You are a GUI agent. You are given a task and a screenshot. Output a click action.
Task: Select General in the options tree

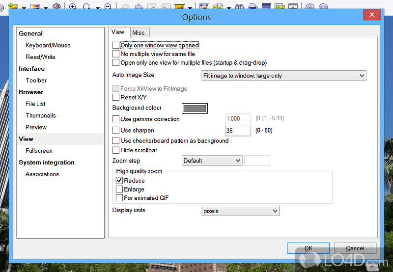(30, 33)
